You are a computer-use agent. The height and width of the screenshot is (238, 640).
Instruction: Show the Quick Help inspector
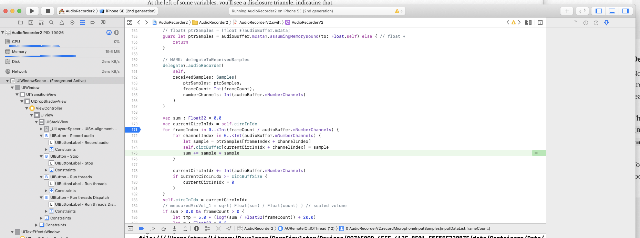pyautogui.click(x=596, y=23)
